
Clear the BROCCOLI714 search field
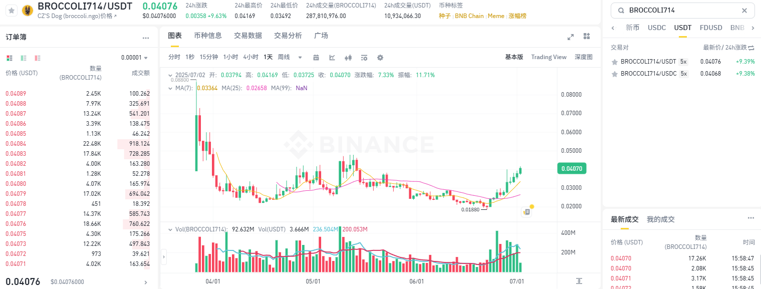point(744,10)
